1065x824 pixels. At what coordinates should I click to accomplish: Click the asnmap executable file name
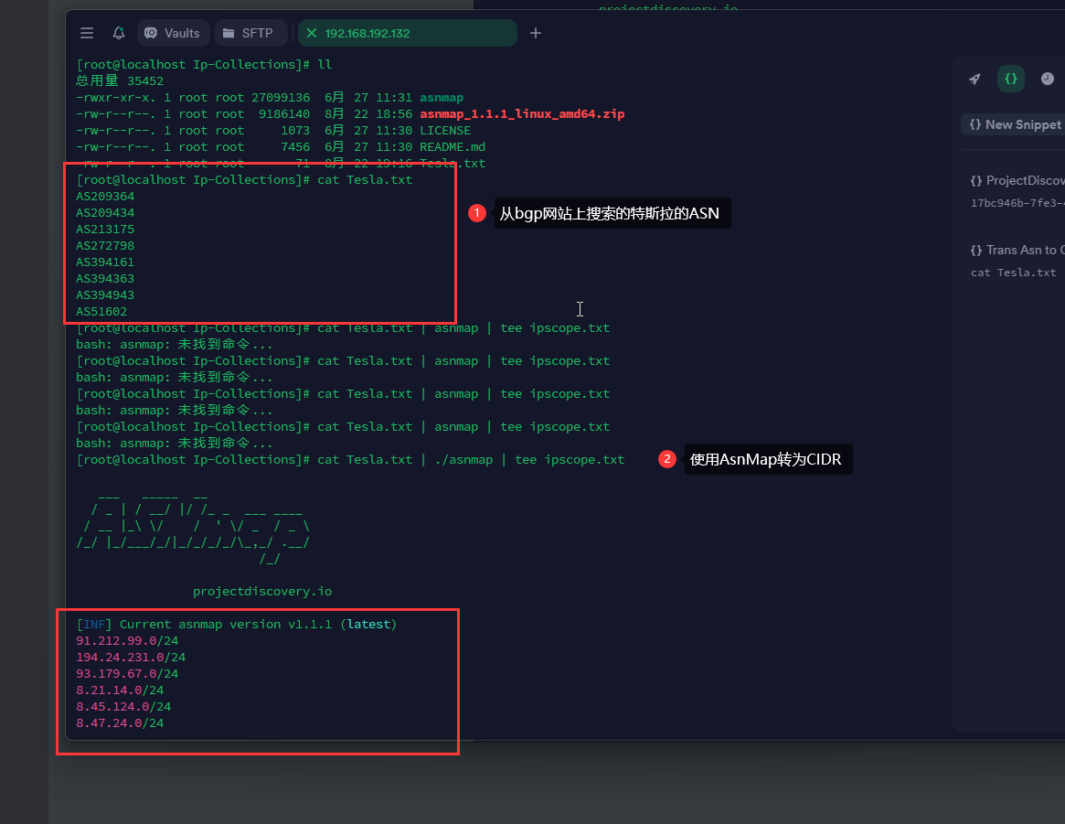[x=442, y=97]
